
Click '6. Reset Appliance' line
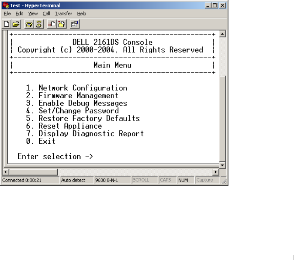[x=64, y=126]
